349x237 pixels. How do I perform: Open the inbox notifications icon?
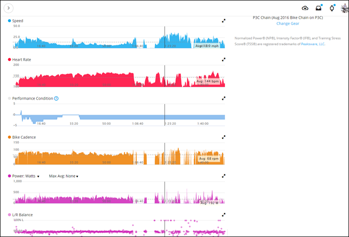coord(319,8)
